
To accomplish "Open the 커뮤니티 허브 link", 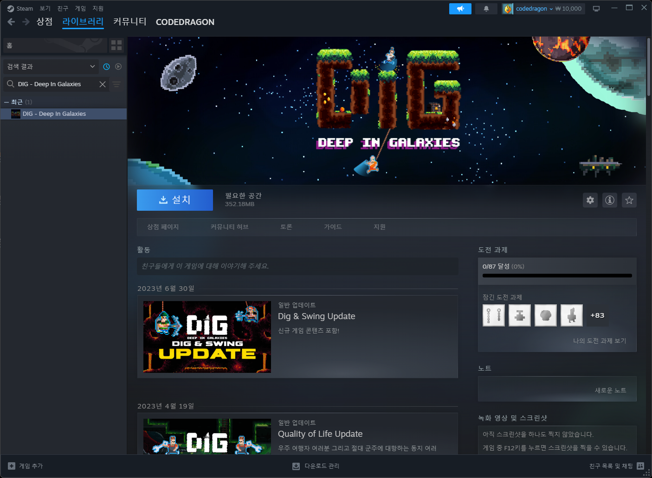I will (230, 227).
